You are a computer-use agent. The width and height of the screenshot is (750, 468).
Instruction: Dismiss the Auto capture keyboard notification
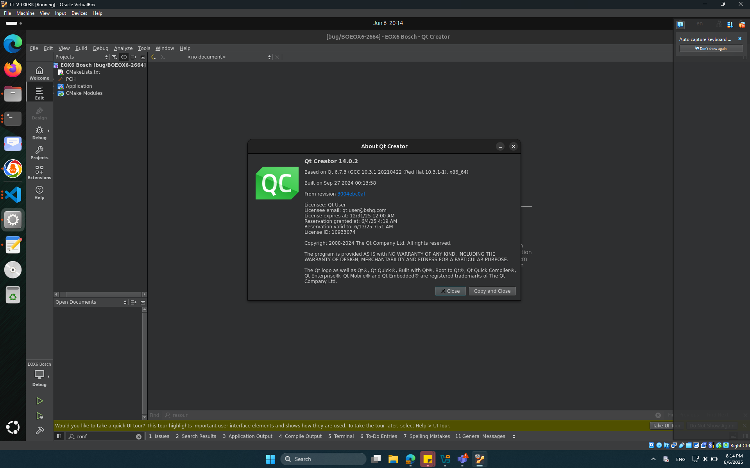[x=739, y=39]
